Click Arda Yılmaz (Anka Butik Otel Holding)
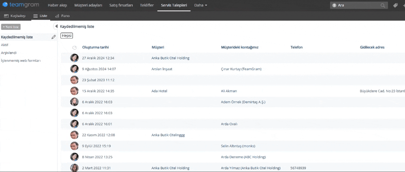This screenshot has width=405, height=172. point(251,168)
